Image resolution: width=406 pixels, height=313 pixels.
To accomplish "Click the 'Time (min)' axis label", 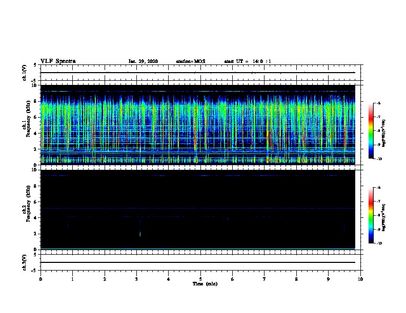I will pos(205,284).
